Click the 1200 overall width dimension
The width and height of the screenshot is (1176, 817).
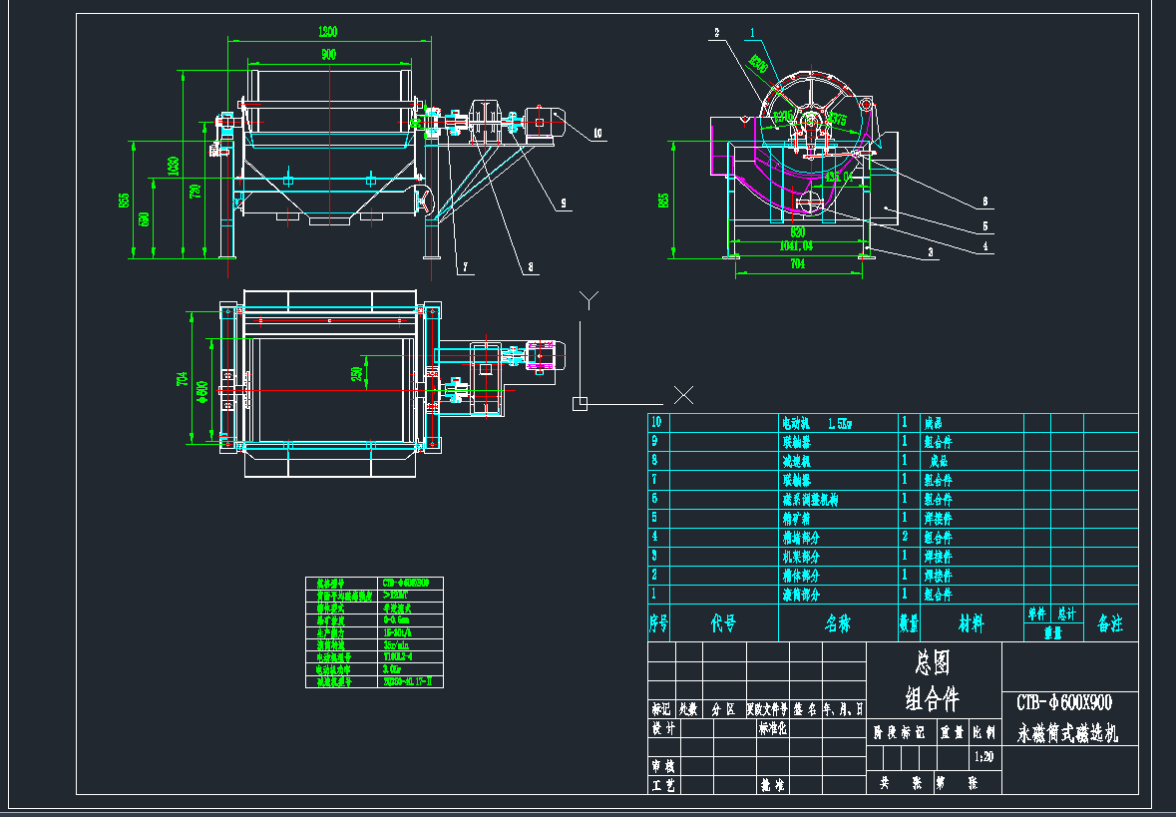(x=328, y=32)
